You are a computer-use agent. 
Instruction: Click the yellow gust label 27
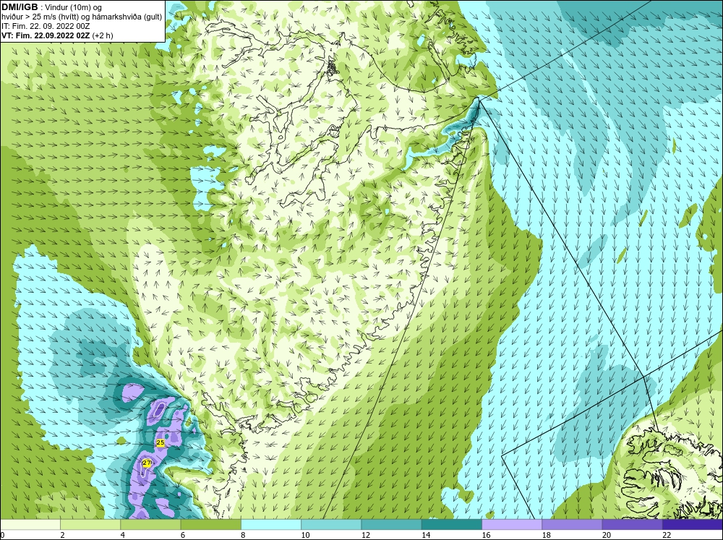click(x=146, y=463)
